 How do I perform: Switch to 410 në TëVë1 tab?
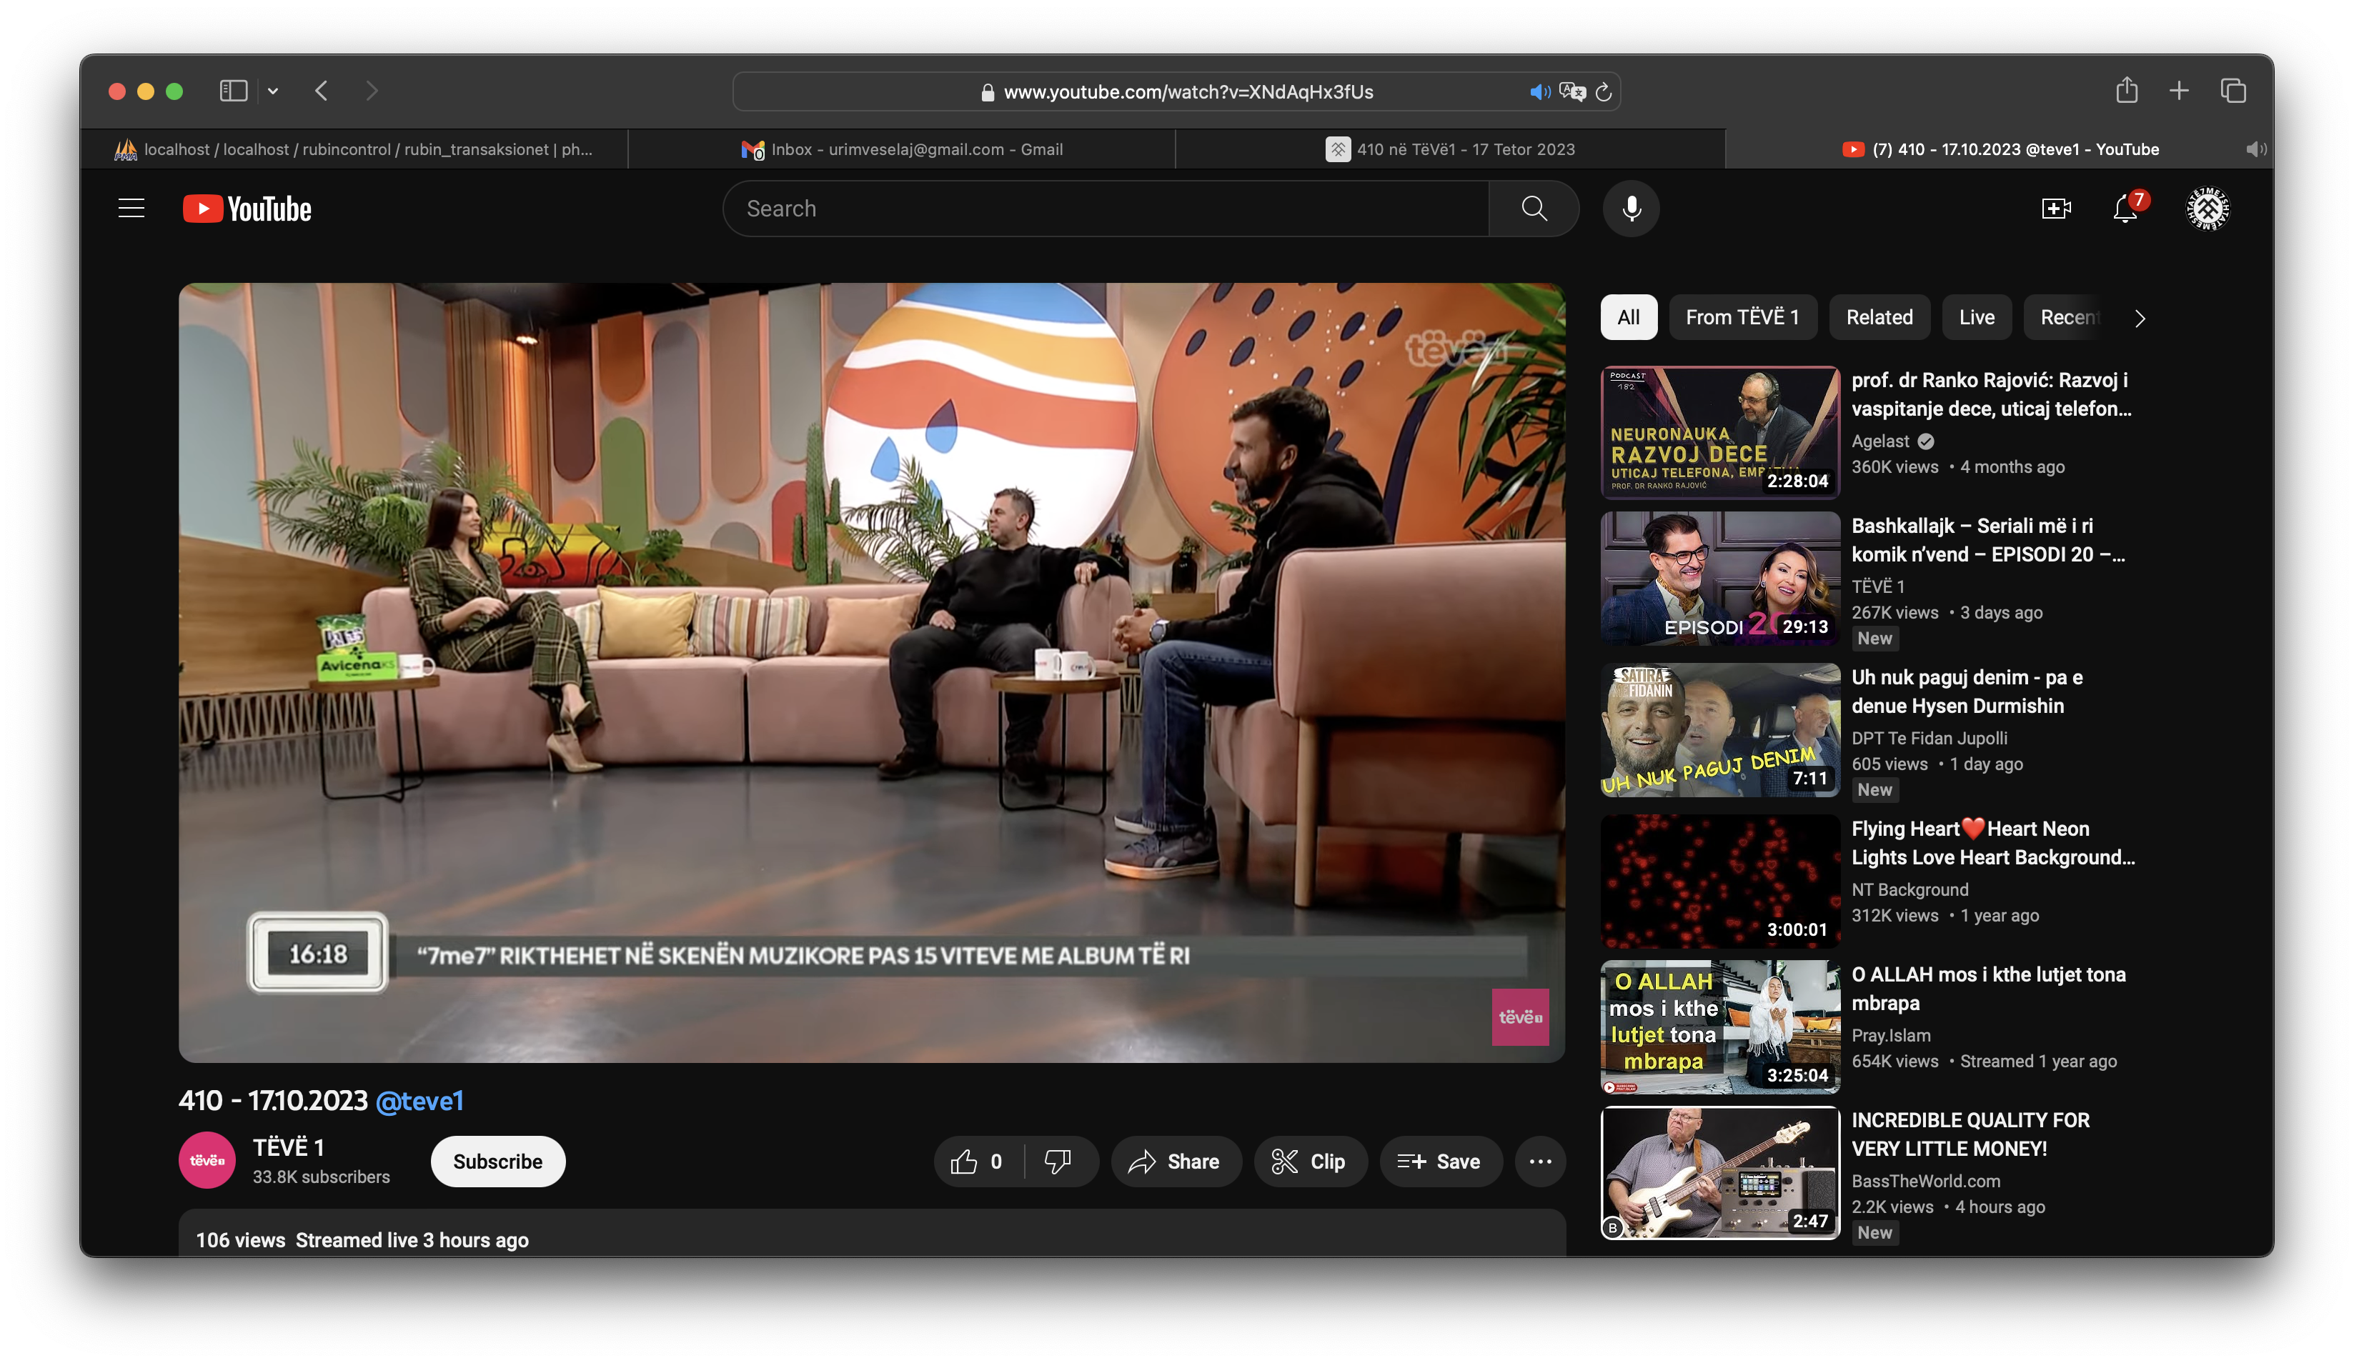click(1450, 149)
